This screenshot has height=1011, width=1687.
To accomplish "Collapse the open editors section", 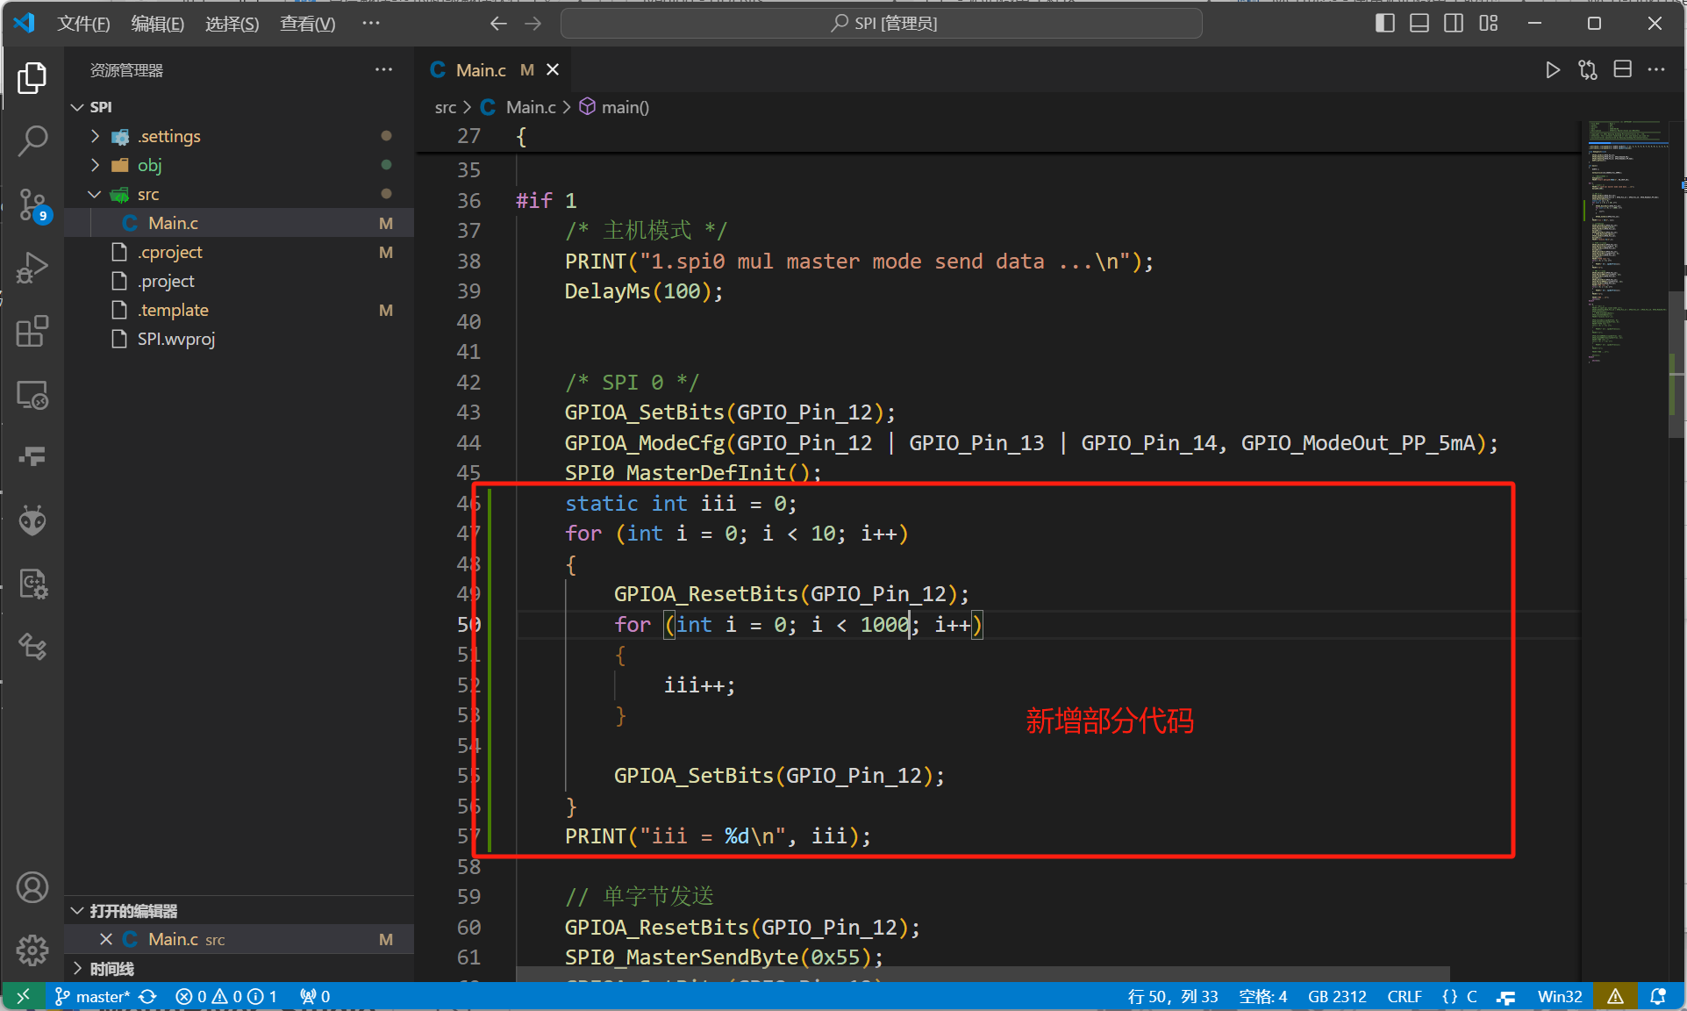I will coord(77,911).
